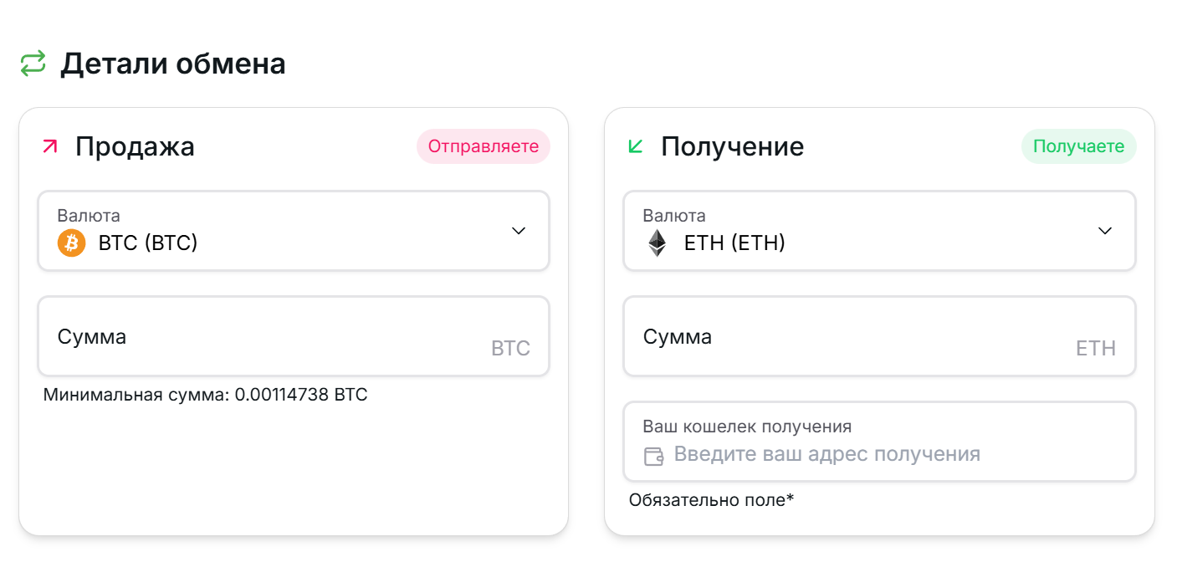
Task: Click the wallet icon in the address field
Action: [x=652, y=456]
